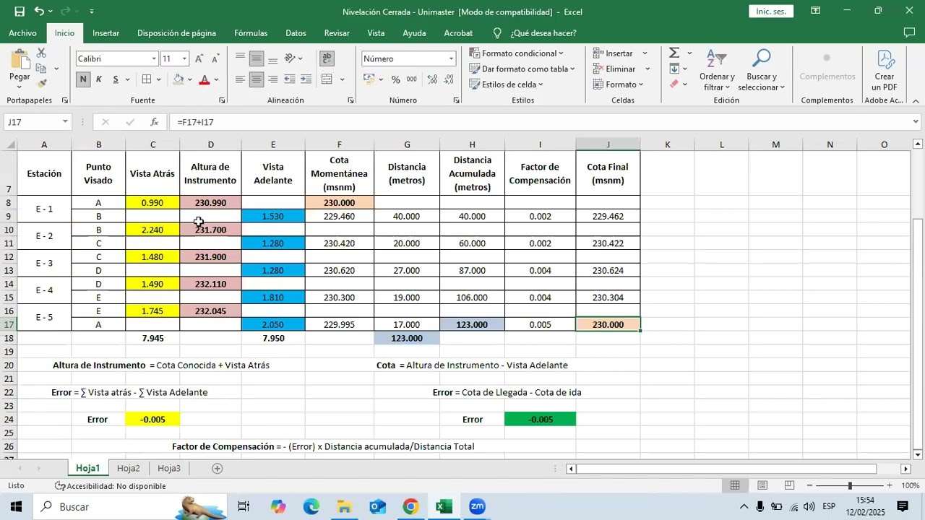Viewport: 925px width, 520px height.
Task: Use the Format Painter brush icon
Action: (42, 84)
